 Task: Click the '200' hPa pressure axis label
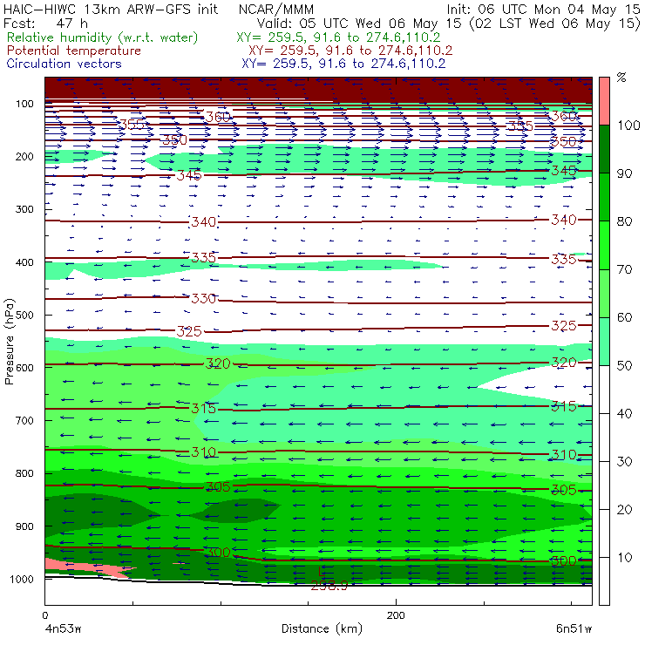(x=24, y=156)
